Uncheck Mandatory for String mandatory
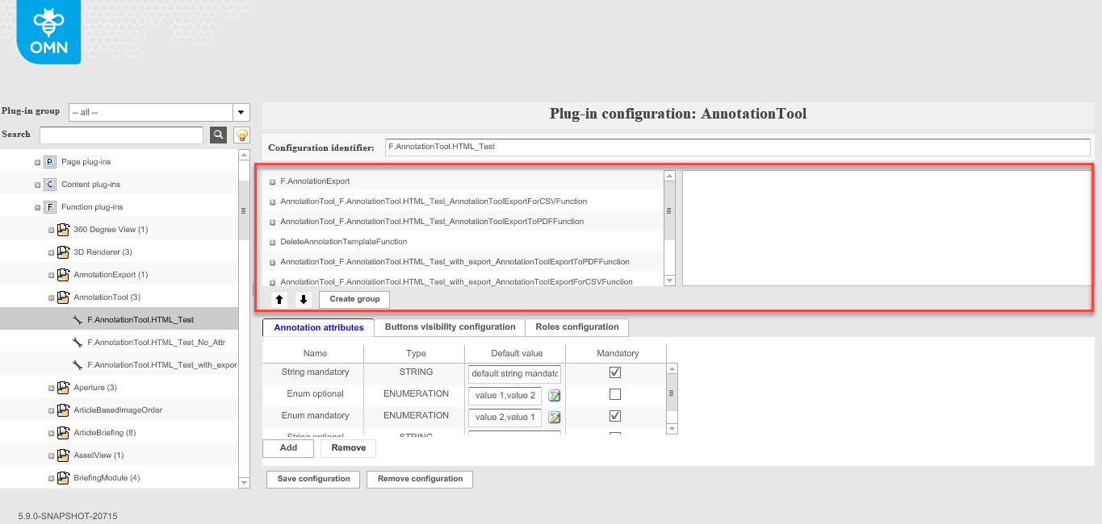The image size is (1102, 524). (614, 372)
